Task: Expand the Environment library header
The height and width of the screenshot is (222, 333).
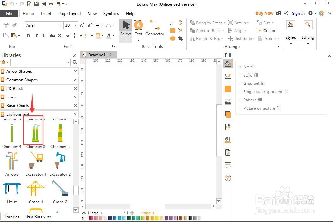Action: (x=39, y=114)
